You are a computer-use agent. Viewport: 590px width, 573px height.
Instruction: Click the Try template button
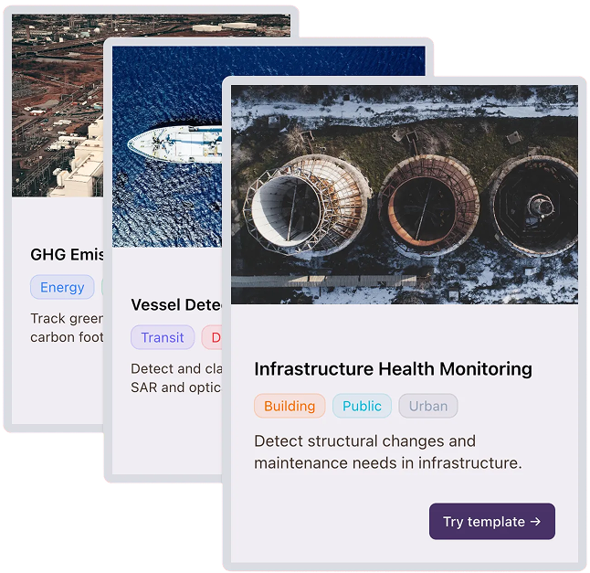click(x=491, y=522)
